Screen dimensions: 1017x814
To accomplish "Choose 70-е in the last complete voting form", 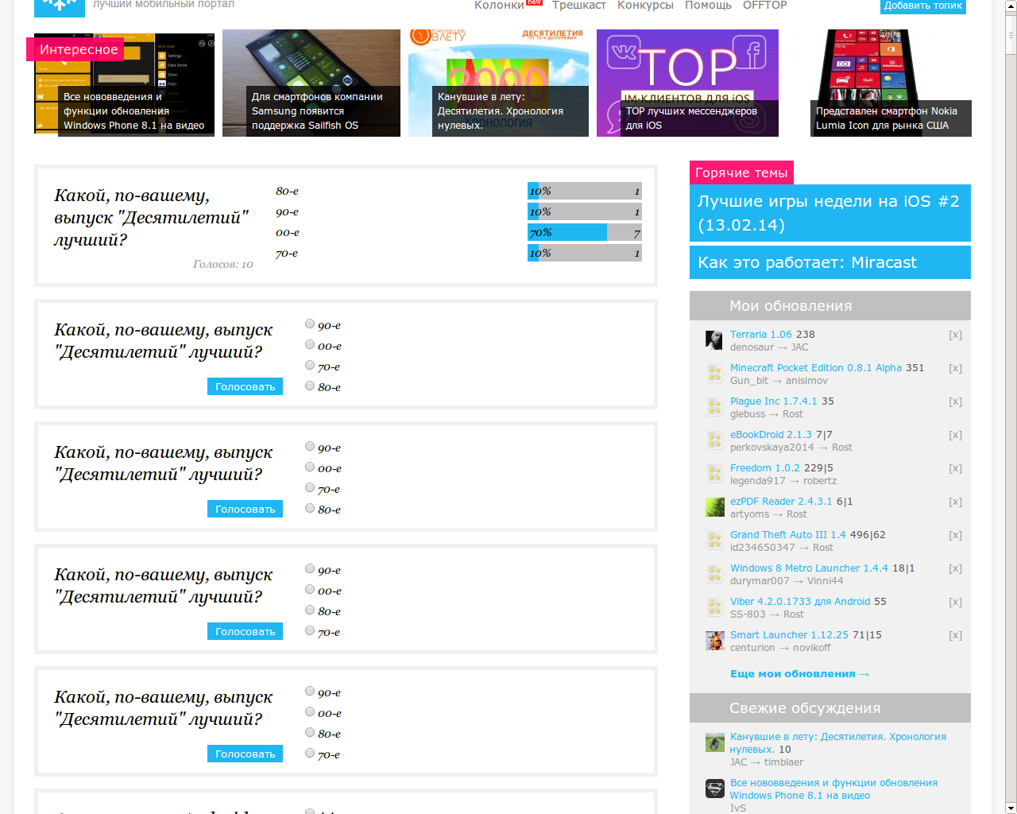I will pos(310,753).
